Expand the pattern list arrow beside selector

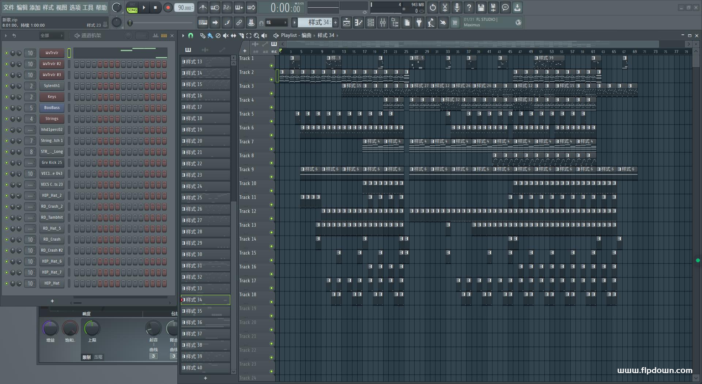coord(294,23)
